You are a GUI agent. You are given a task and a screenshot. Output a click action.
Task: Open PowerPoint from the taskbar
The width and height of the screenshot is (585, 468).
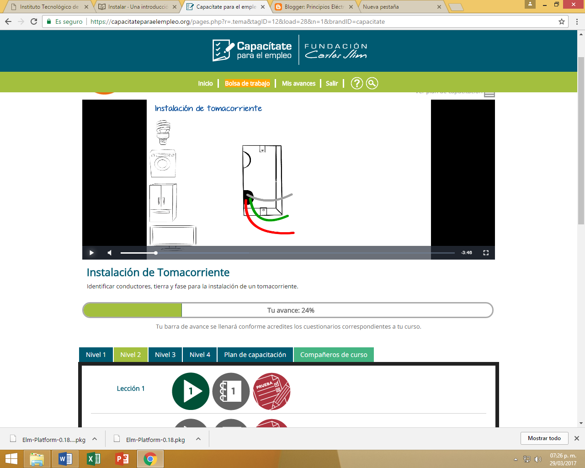[x=122, y=459]
